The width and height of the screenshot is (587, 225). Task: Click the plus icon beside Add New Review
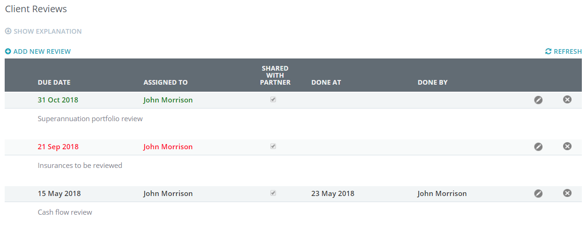click(8, 51)
